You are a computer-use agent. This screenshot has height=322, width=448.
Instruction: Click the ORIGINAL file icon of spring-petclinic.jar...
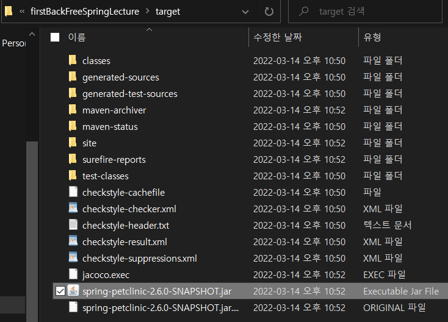pyautogui.click(x=73, y=307)
